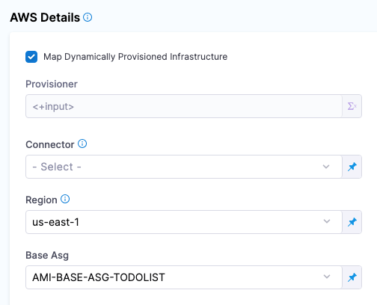Expand the chevron arrow in the Base Asg field

[x=327, y=277]
